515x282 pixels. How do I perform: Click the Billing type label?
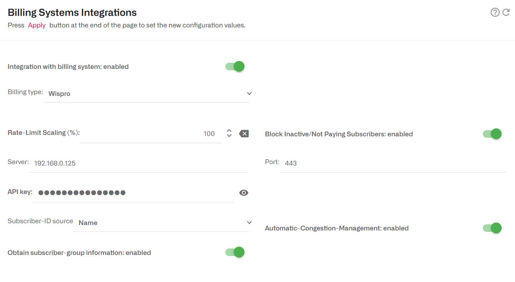pyautogui.click(x=25, y=92)
